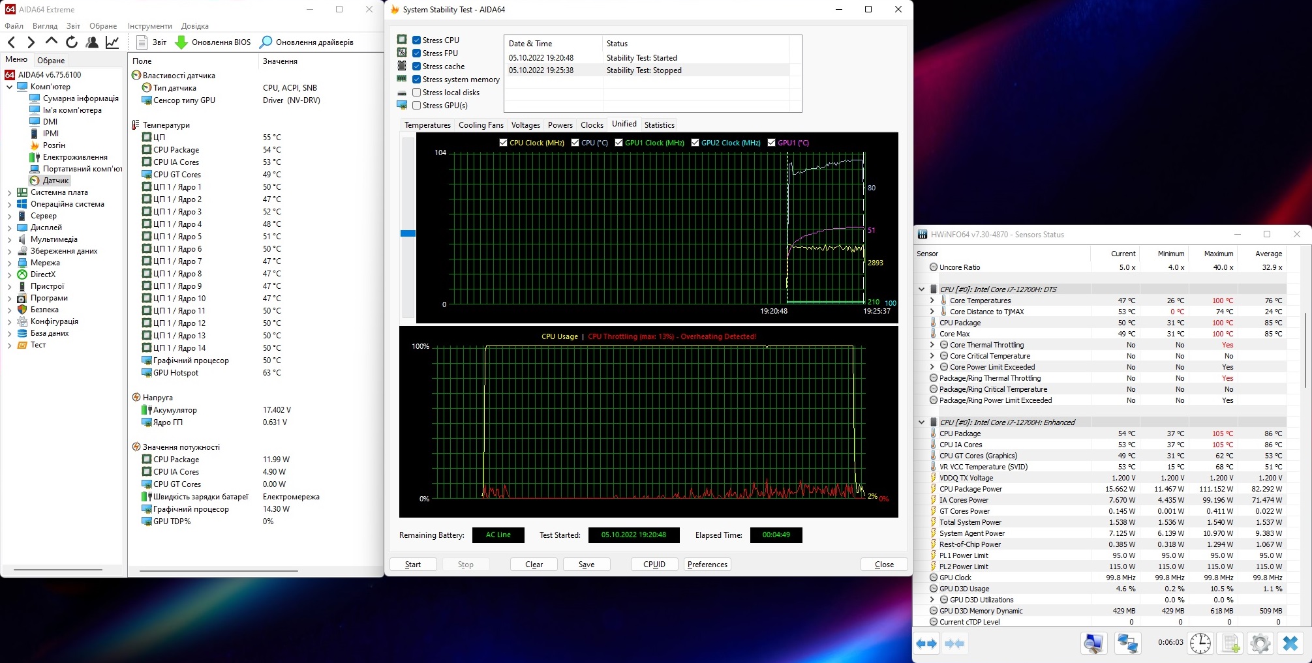This screenshot has width=1312, height=663.
Task: Go back in AIDA64 navigation
Action: (11, 42)
